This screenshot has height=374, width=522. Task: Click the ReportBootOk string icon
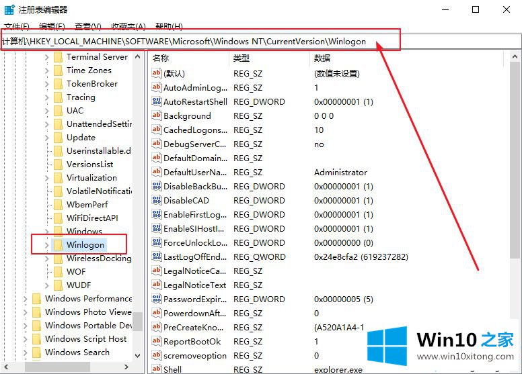pyautogui.click(x=157, y=341)
